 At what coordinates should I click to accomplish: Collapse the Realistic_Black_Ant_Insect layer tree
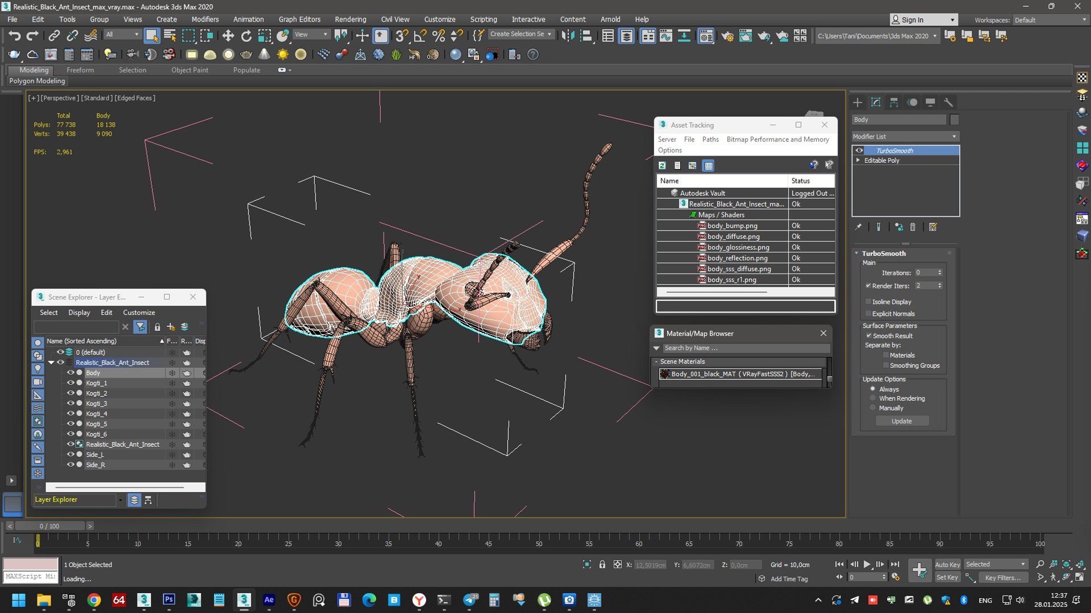[x=51, y=363]
